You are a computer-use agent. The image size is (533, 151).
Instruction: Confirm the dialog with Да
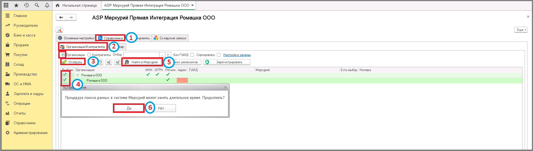click(129, 108)
